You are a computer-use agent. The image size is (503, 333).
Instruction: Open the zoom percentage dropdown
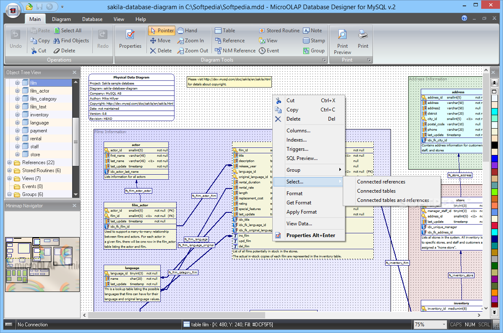[x=444, y=325]
